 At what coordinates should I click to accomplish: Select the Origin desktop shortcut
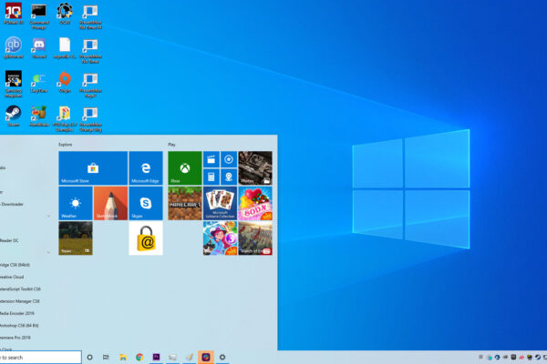point(65,80)
